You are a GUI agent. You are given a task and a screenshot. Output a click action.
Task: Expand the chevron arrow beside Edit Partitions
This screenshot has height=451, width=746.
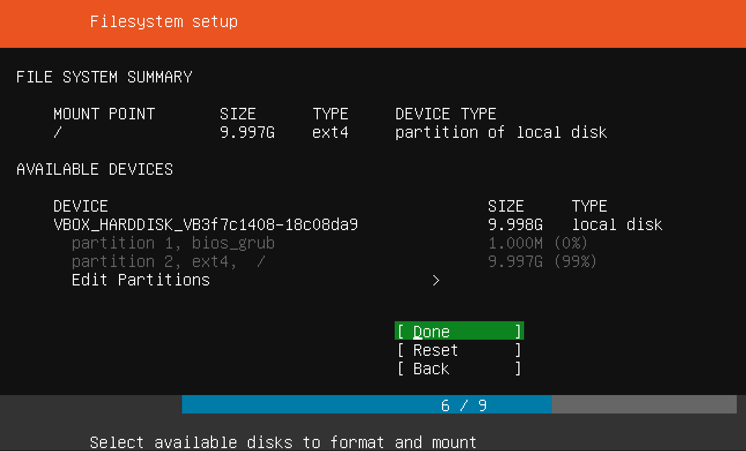click(x=436, y=280)
